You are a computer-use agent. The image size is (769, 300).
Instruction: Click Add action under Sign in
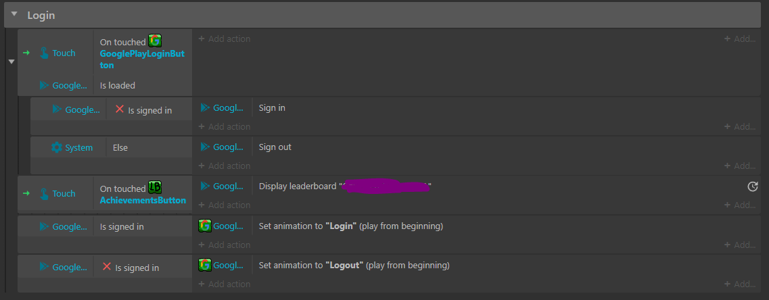pyautogui.click(x=225, y=126)
